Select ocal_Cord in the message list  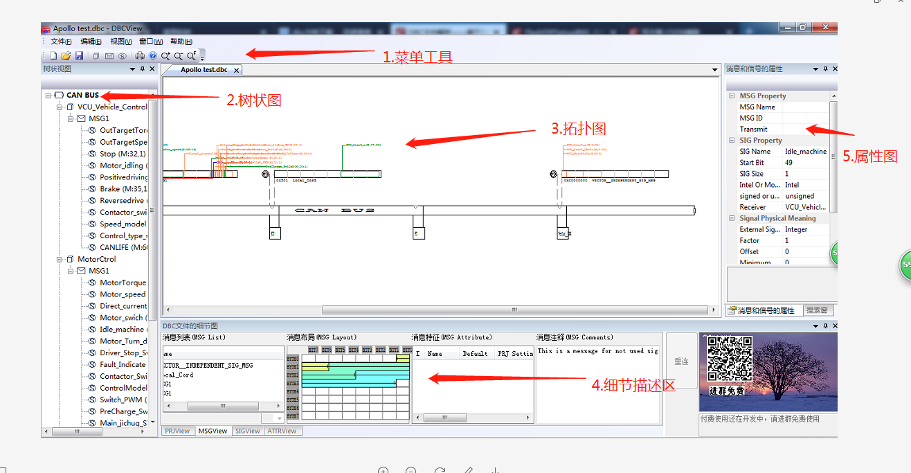pyautogui.click(x=178, y=375)
